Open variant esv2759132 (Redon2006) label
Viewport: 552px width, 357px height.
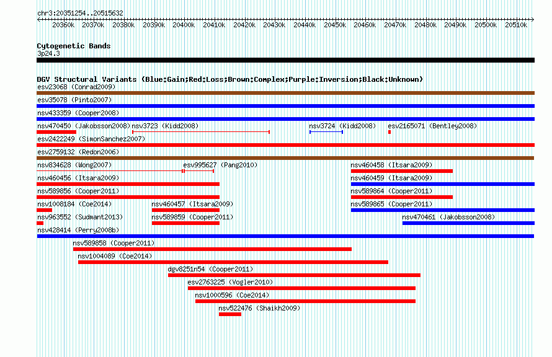click(78, 152)
